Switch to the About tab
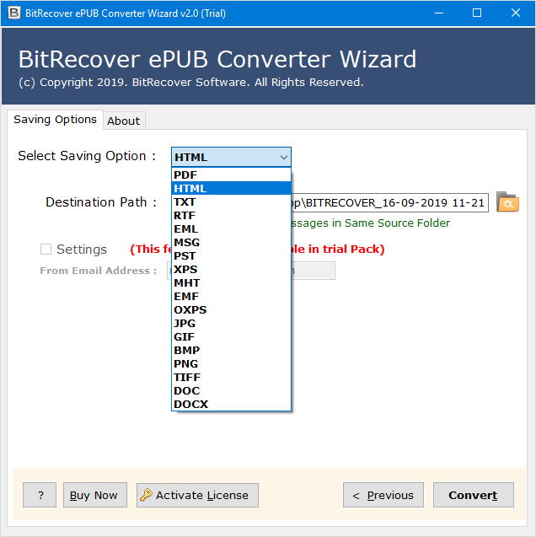The height and width of the screenshot is (537, 536). coord(124,121)
